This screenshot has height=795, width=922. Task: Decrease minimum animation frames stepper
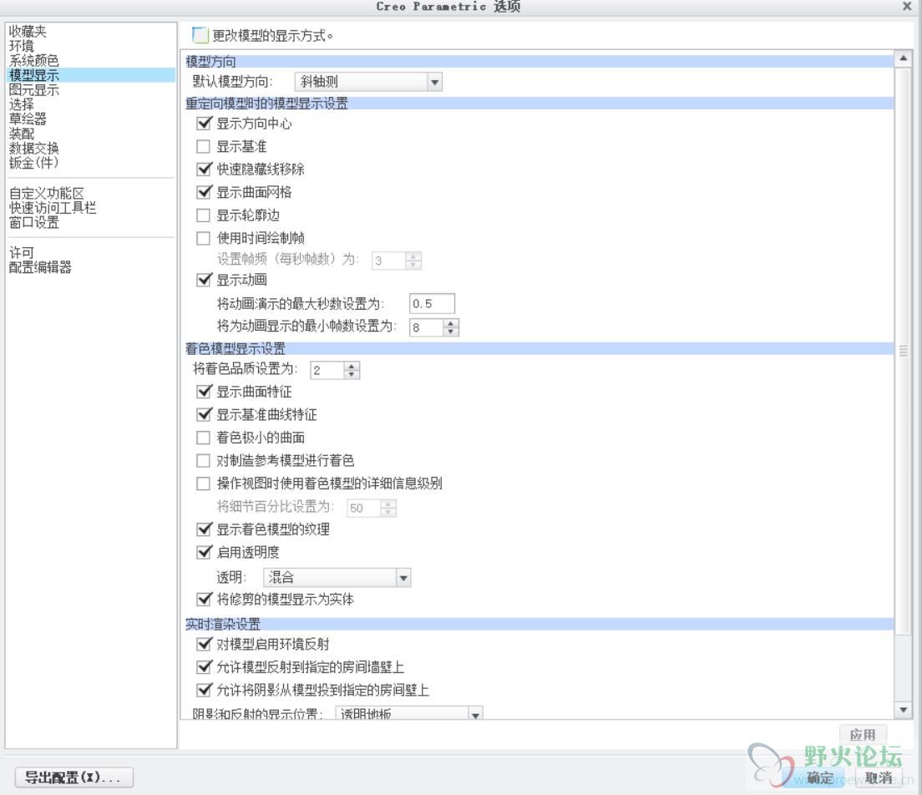[451, 332]
